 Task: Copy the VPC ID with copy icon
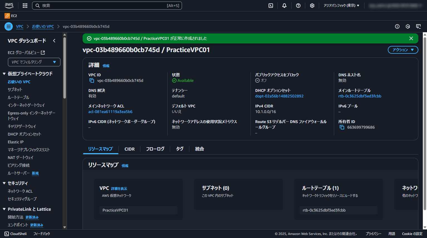(x=91, y=80)
